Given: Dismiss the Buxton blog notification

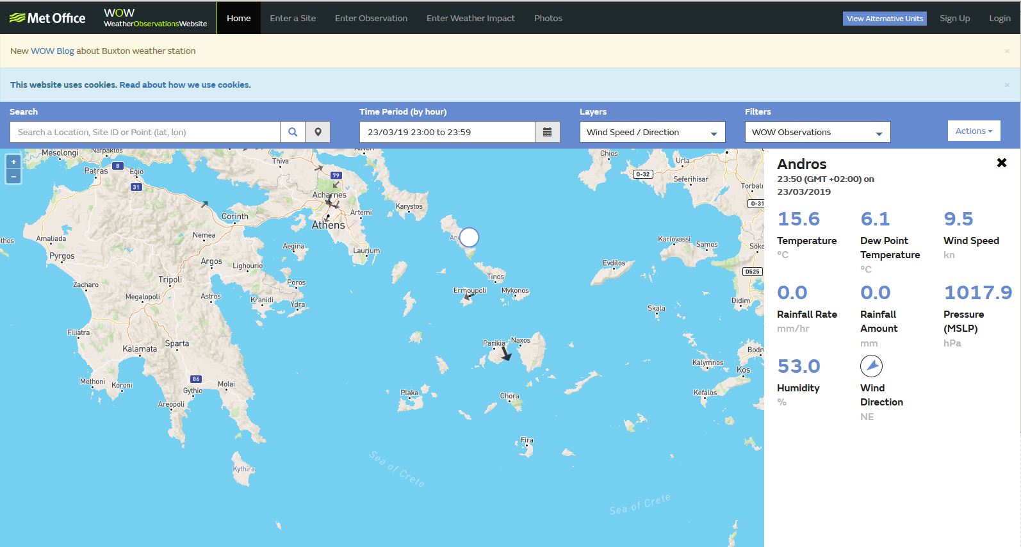Looking at the screenshot, I should 1007,51.
